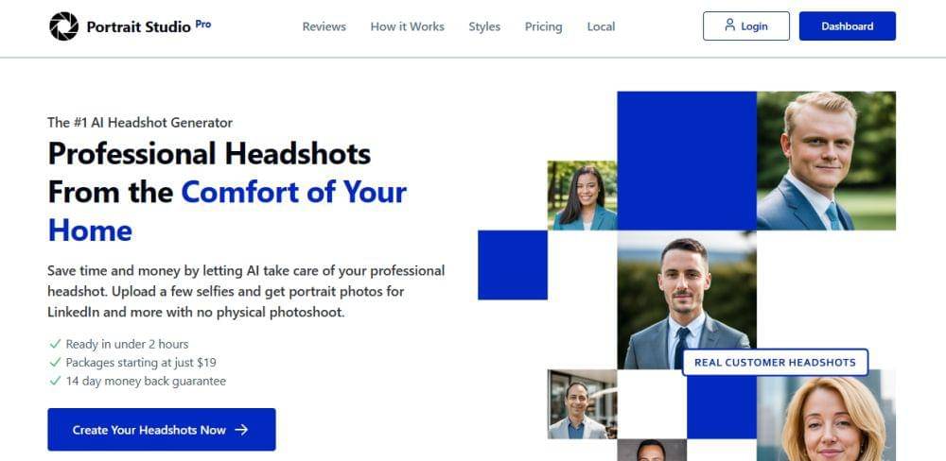
Task: Open the Local nav link
Action: tap(601, 26)
